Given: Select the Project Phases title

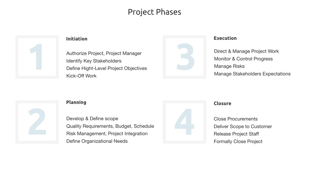Looking at the screenshot, I should [x=154, y=12].
